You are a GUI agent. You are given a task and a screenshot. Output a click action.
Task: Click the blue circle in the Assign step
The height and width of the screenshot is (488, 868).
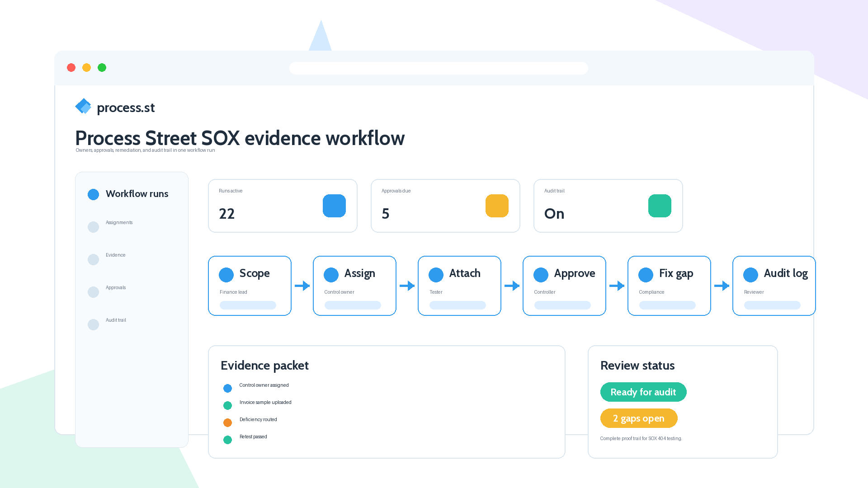coord(331,275)
